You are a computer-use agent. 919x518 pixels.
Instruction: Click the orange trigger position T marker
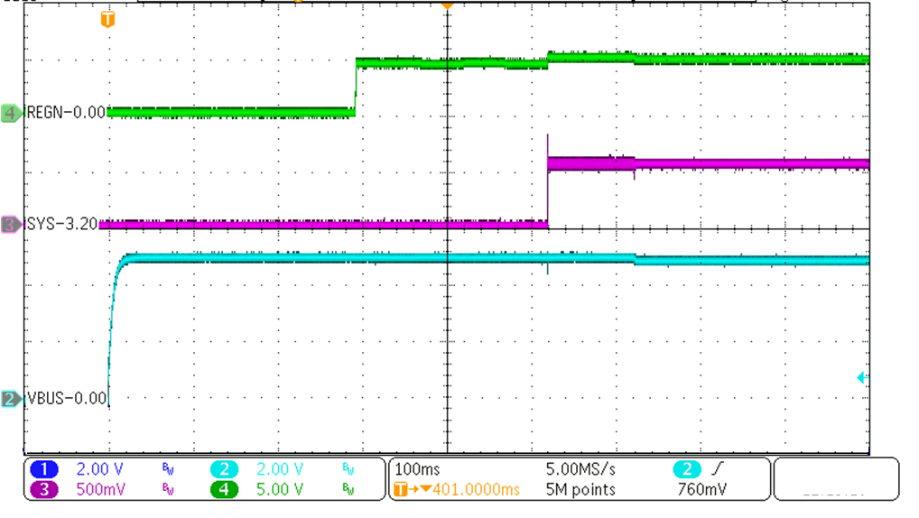point(107,19)
